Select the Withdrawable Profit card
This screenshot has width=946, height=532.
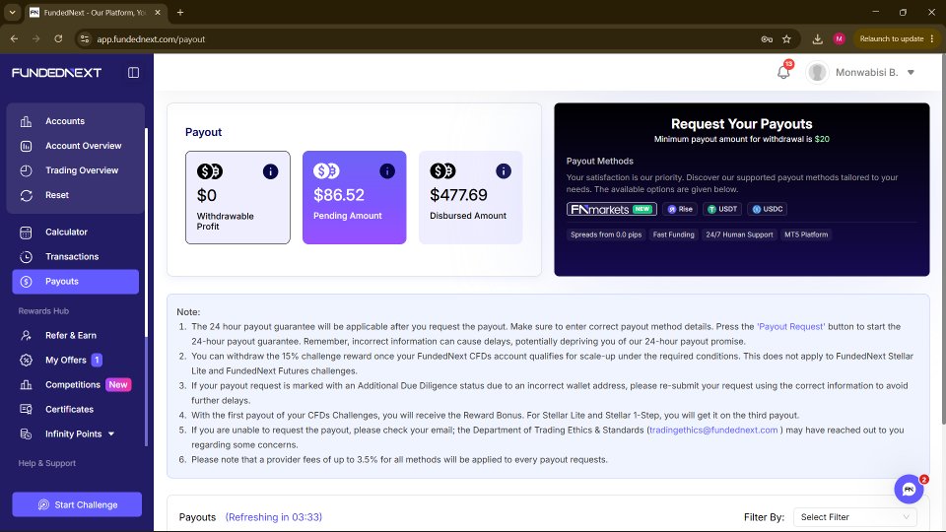point(237,198)
